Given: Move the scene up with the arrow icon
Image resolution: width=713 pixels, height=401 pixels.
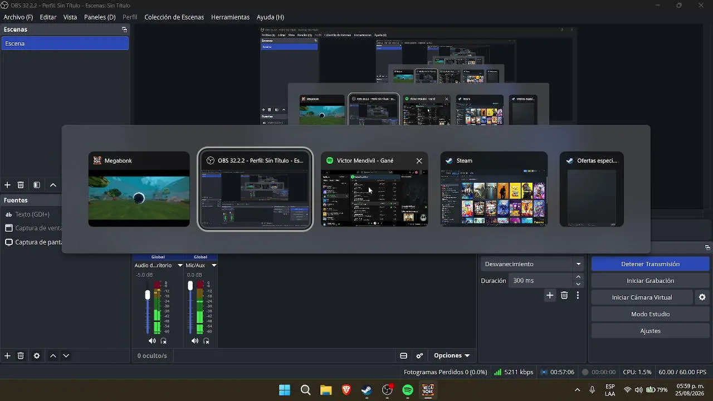Looking at the screenshot, I should tap(53, 185).
